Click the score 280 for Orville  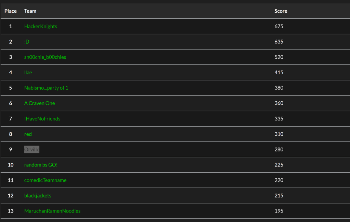pos(279,149)
